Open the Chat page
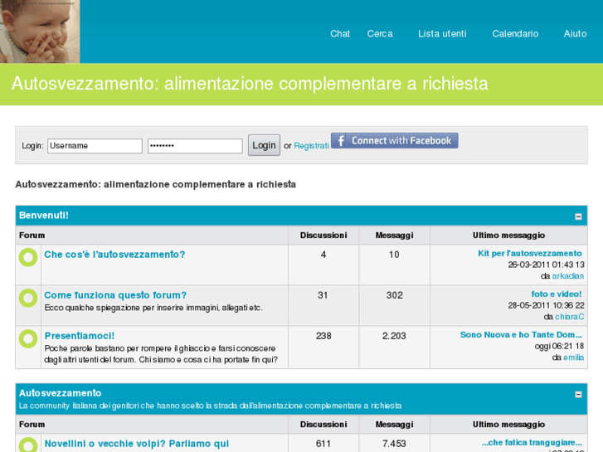This screenshot has height=452, width=603. 340,34
